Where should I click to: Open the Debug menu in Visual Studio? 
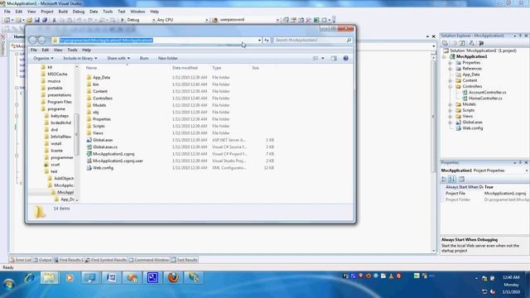(79, 12)
